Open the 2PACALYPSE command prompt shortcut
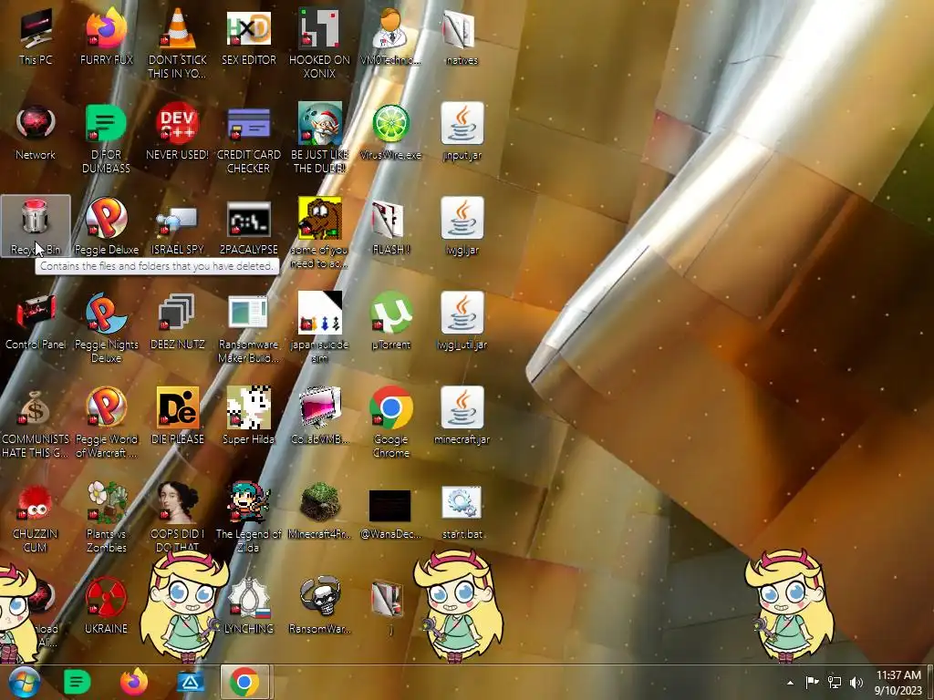This screenshot has height=700, width=934. (248, 226)
